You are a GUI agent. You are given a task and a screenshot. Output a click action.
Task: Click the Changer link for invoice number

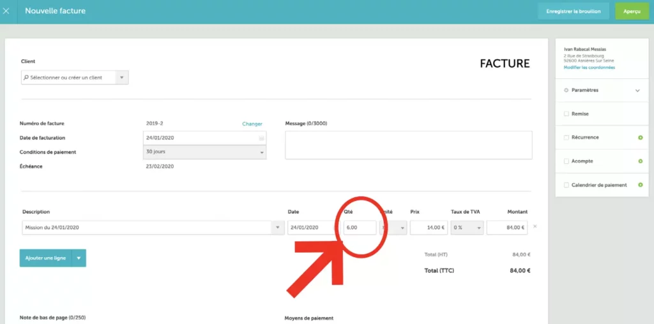[252, 124]
